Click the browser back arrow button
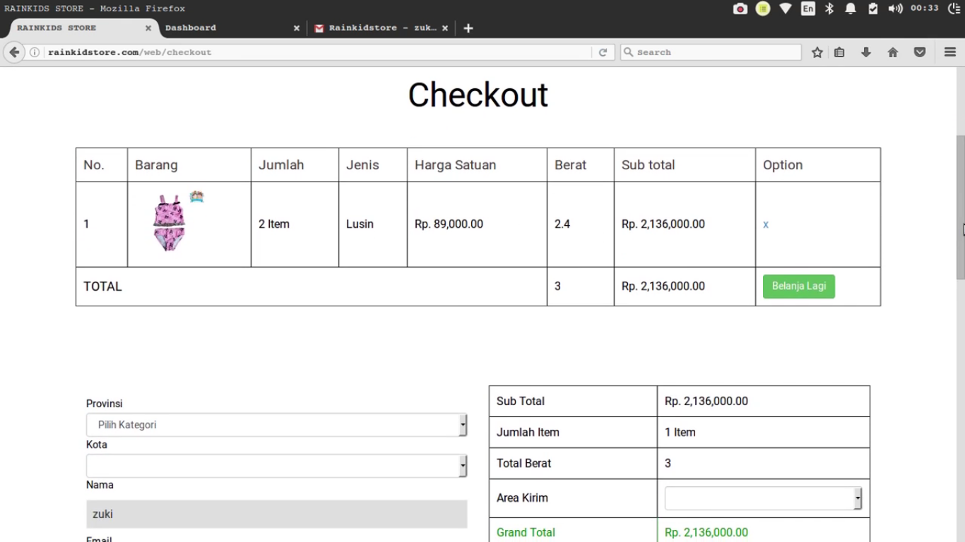The image size is (965, 542). pos(14,52)
